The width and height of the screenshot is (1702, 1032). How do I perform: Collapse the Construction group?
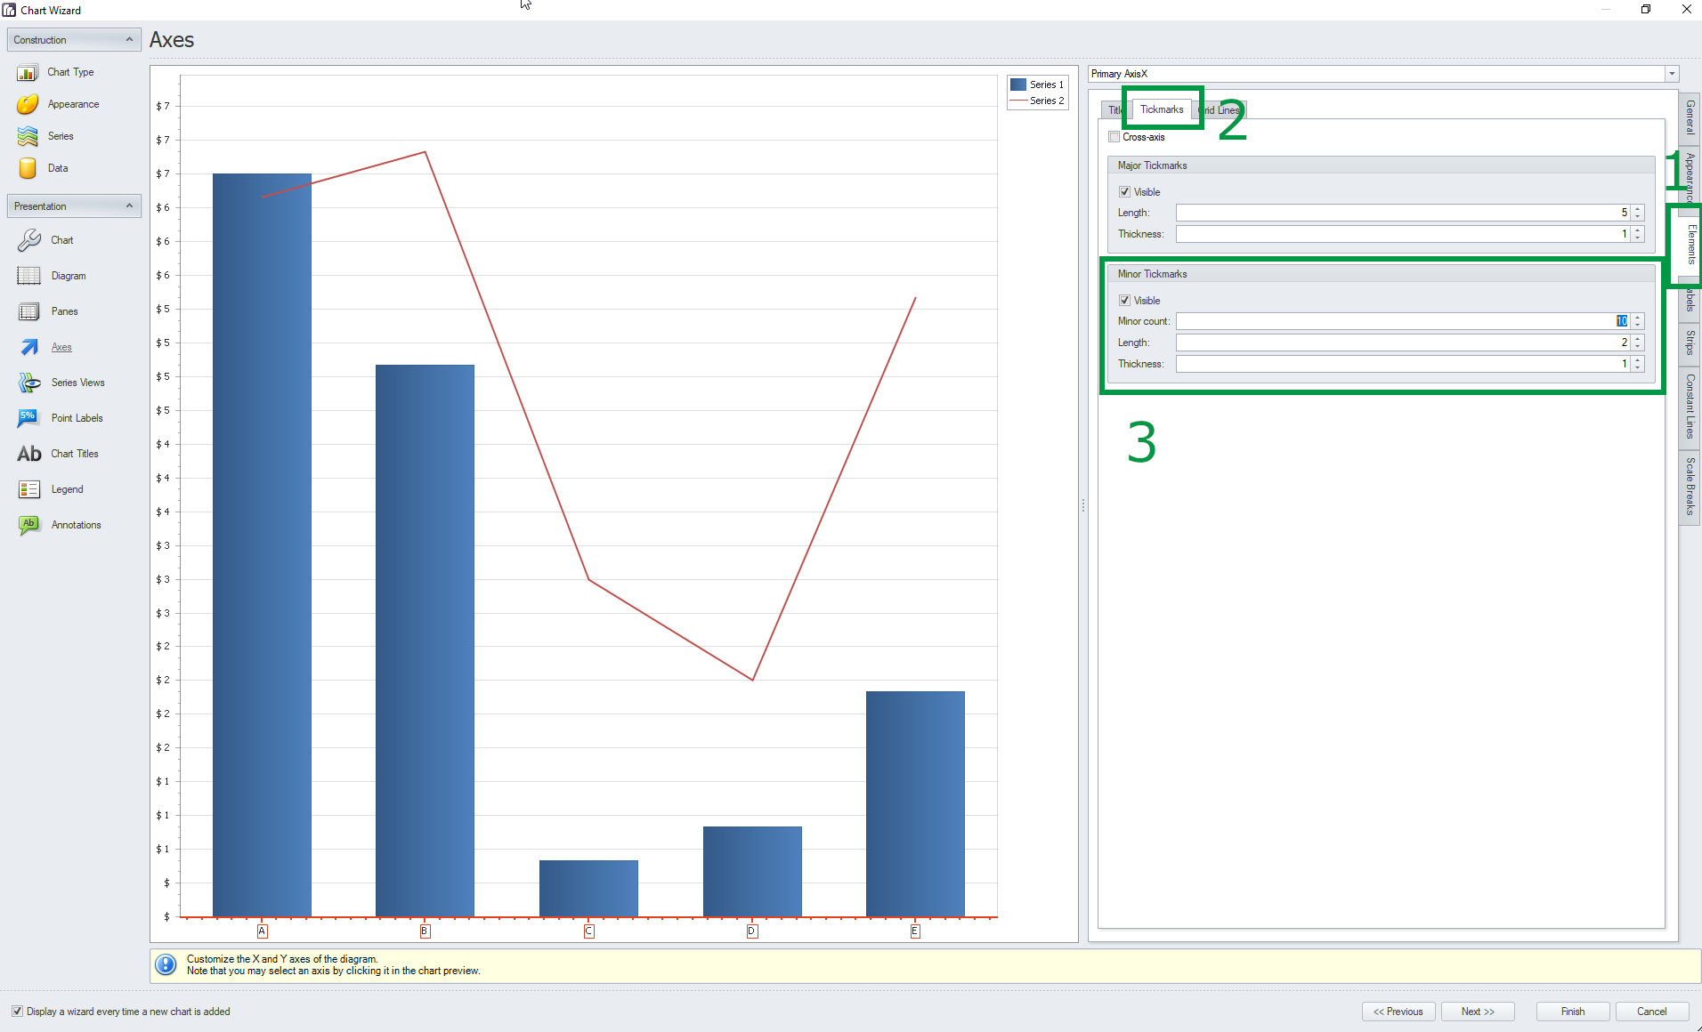pos(128,39)
